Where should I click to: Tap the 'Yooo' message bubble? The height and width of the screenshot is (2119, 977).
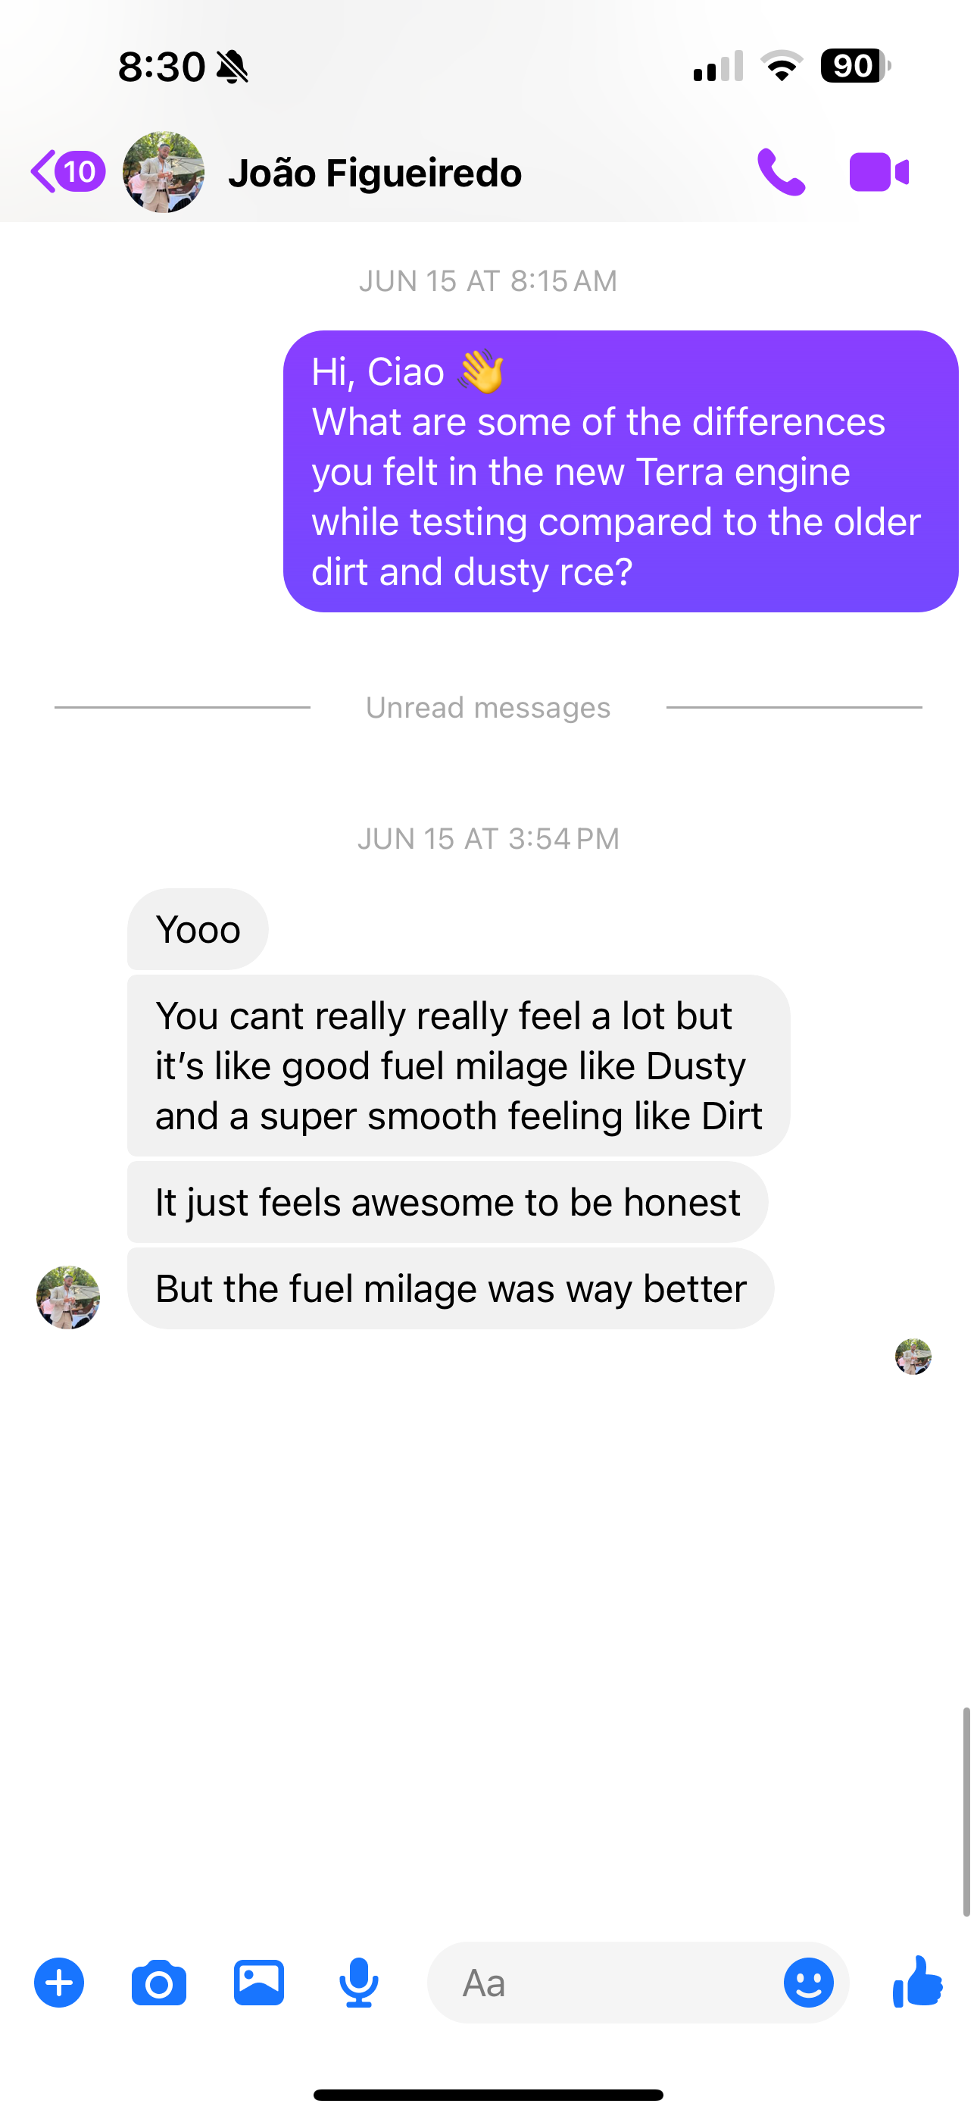pyautogui.click(x=198, y=930)
